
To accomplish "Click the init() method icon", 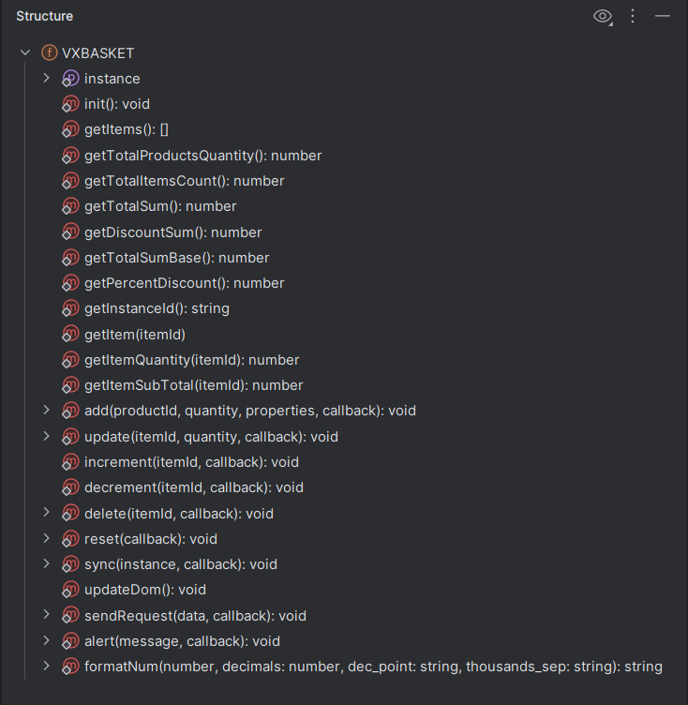I will coord(71,104).
